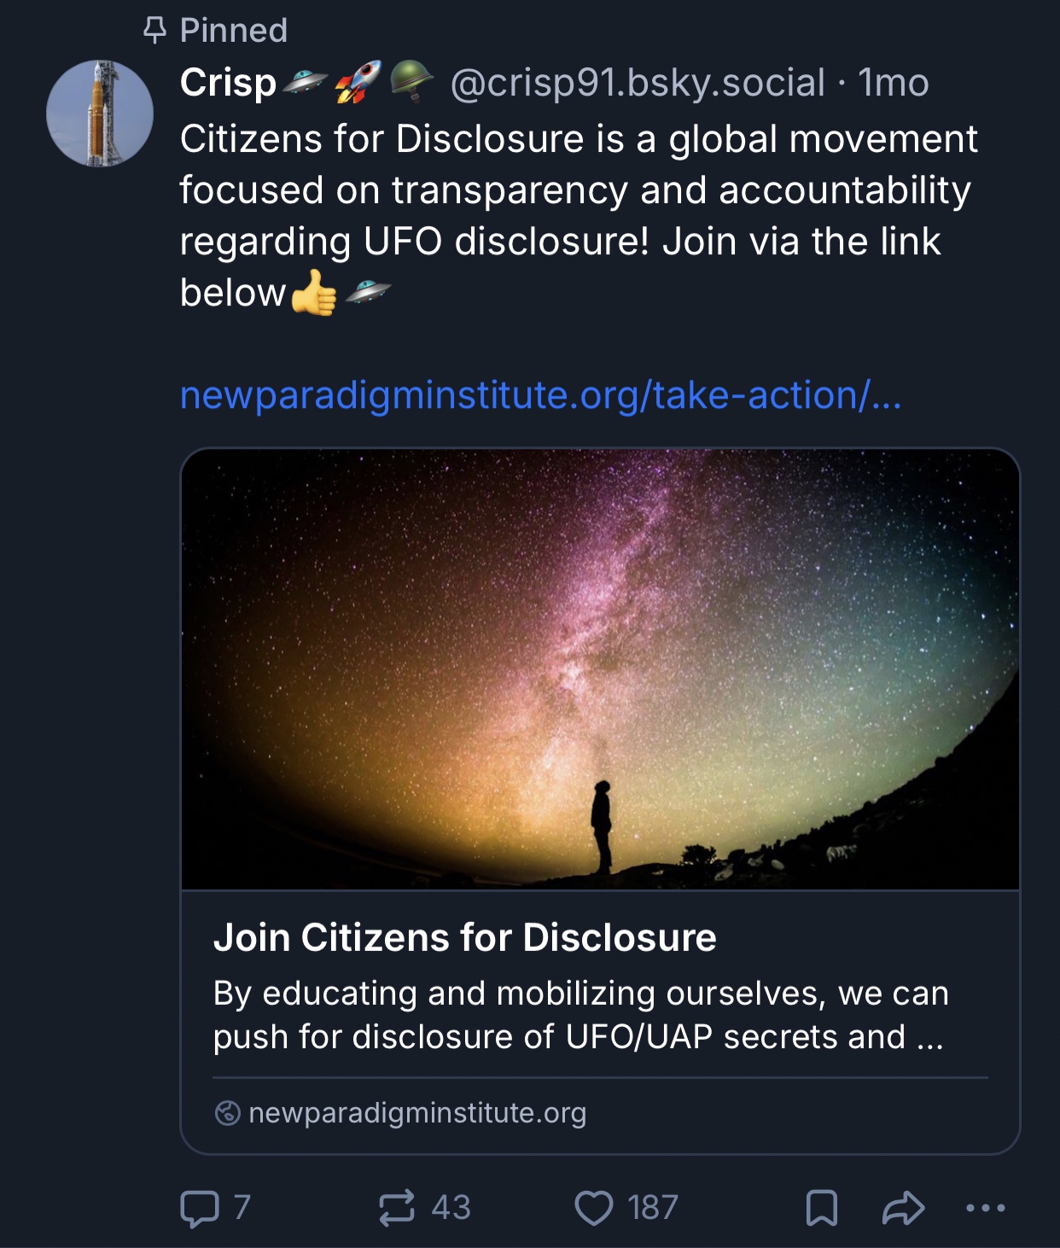Viewport: 1060px width, 1248px height.
Task: Open the three-dot more options menu
Action: pos(985,1208)
